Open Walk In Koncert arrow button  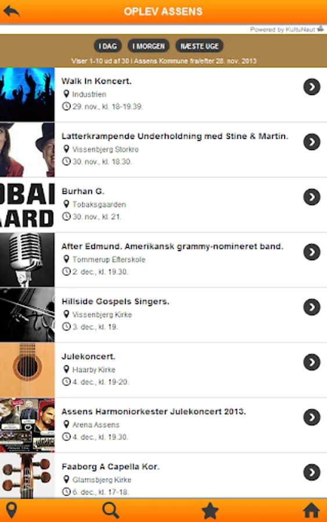[x=312, y=87]
